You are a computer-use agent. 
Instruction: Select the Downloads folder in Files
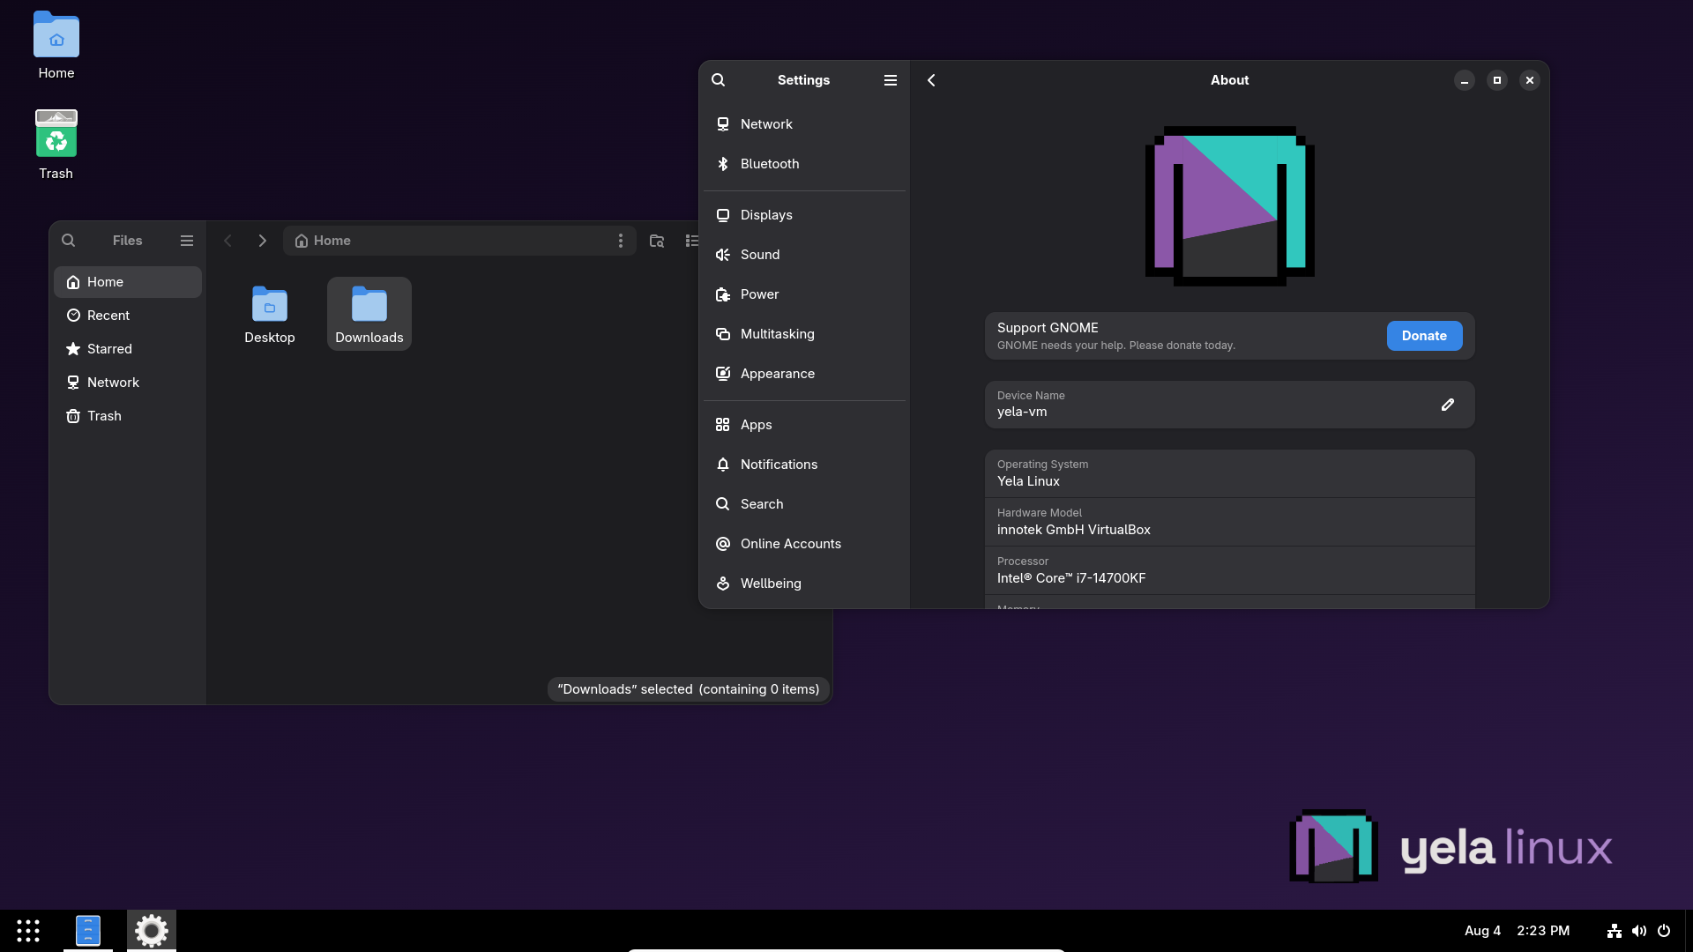pos(369,314)
